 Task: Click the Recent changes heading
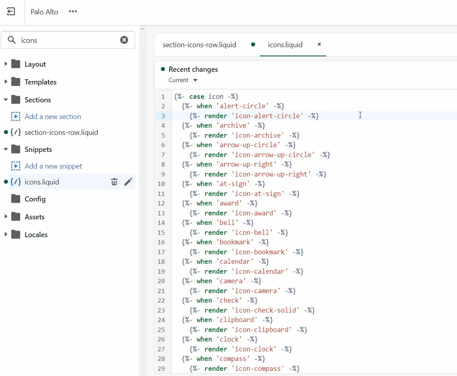tap(193, 69)
